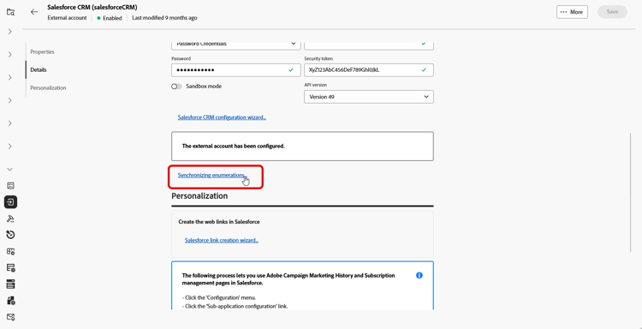Click the 'Last modified 9 months ago' text
Viewport: 642px width, 329px height.
coord(164,18)
